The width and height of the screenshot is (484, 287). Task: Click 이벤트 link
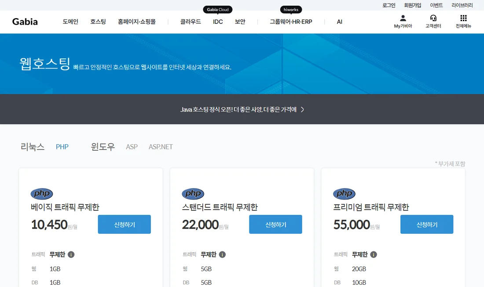[436, 5]
